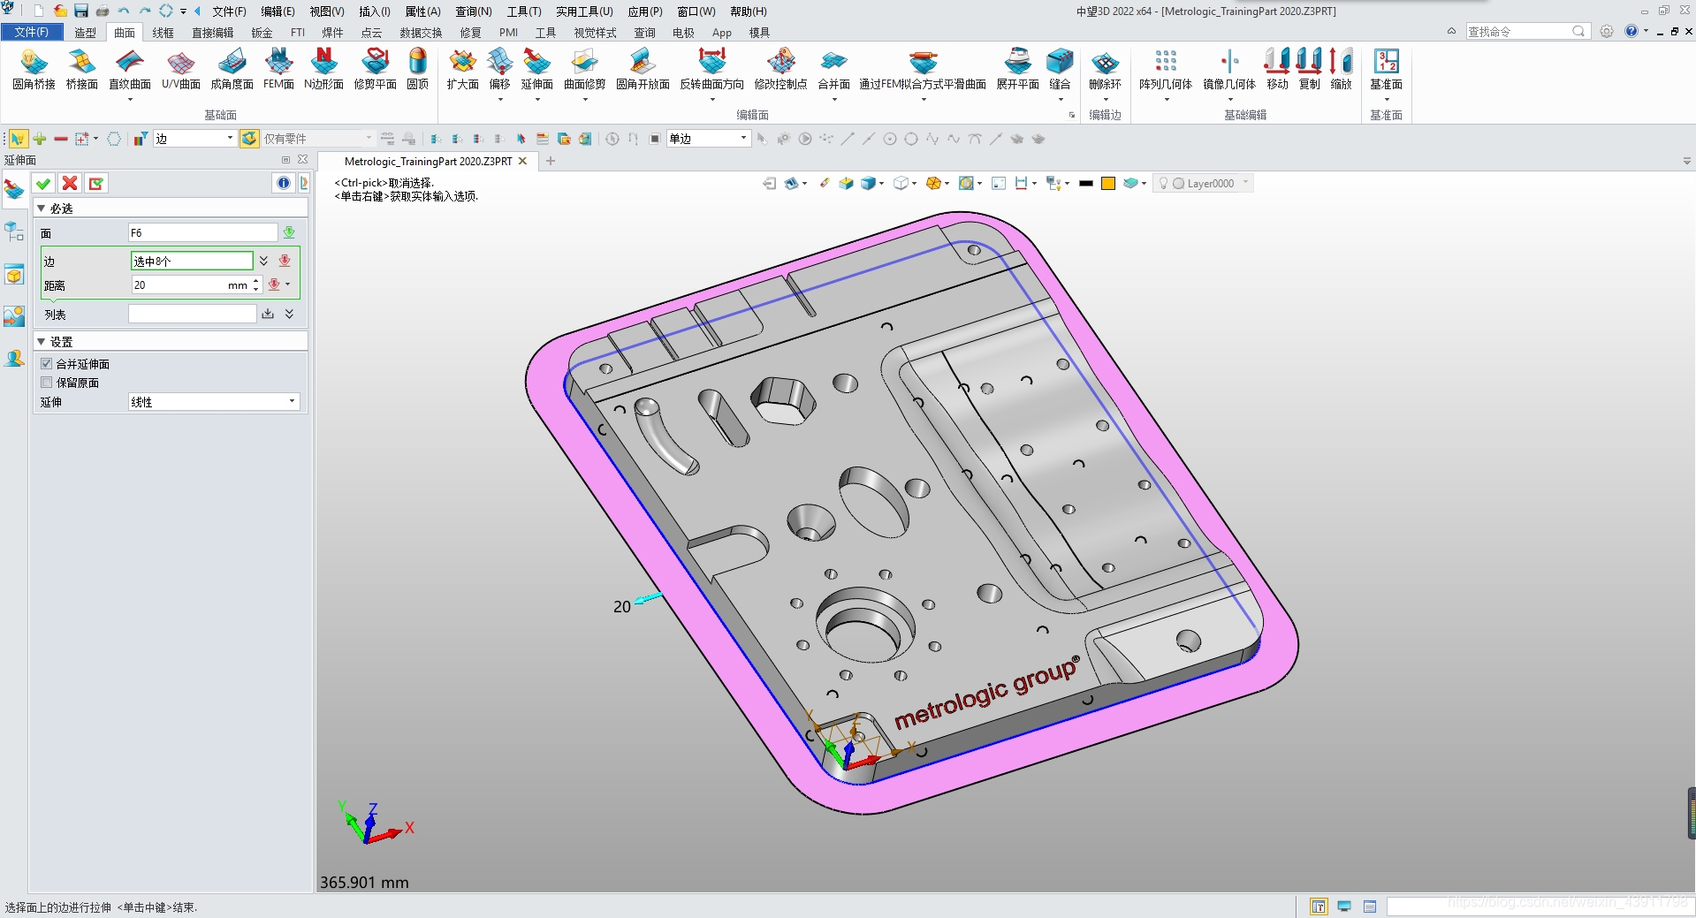The image size is (1696, 918).
Task: Expand the 边 field selection list chevron
Action: tap(263, 261)
